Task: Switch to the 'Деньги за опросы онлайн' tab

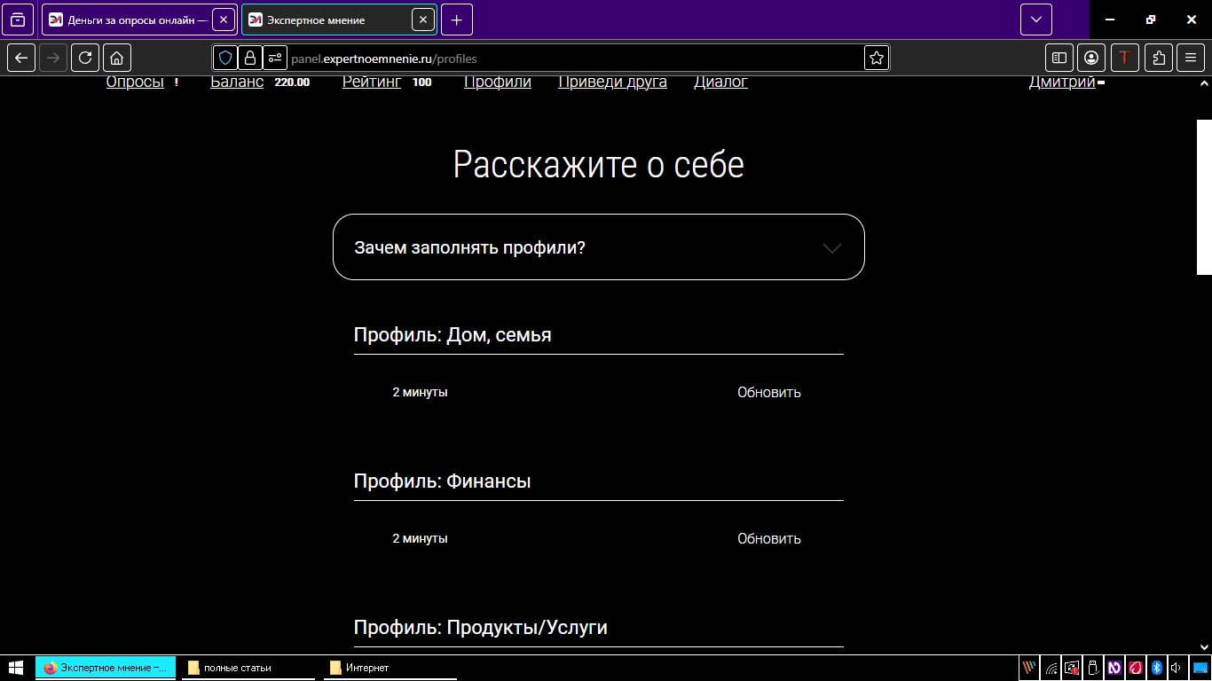Action: coord(133,19)
